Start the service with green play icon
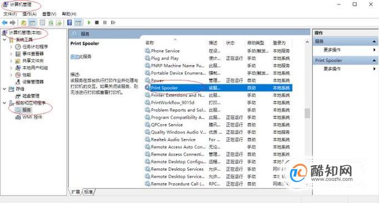The width and height of the screenshot is (379, 203). 89,22
